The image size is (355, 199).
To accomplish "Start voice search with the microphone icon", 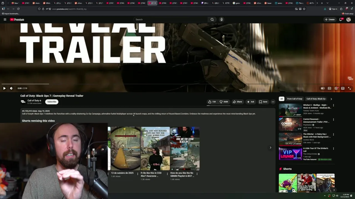I will click(x=221, y=19).
